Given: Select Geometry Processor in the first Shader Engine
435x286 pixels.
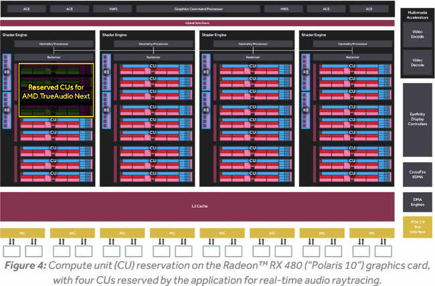Looking at the screenshot, I should [x=52, y=44].
